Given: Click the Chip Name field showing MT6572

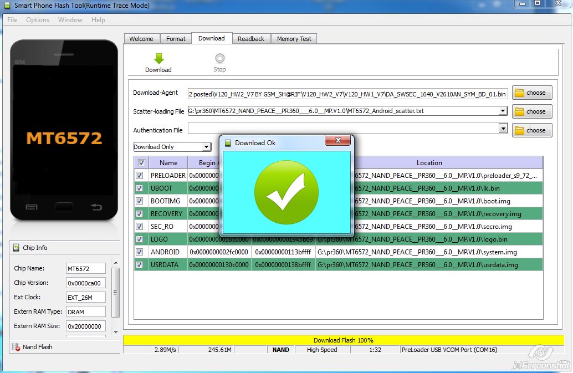Looking at the screenshot, I should coord(86,268).
